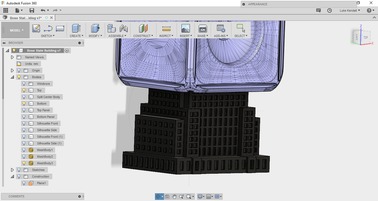Click the Zoom tool in navigation bar

tap(182, 197)
